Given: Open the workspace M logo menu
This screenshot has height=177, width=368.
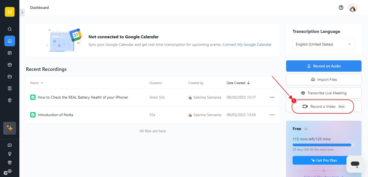Looking at the screenshot, I should [10, 12].
